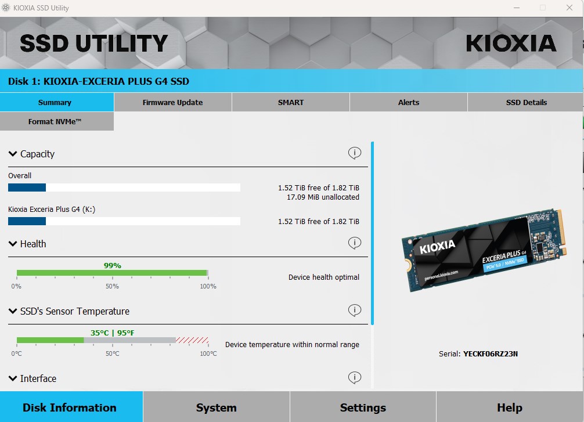Show the Interface section info icon
584x422 pixels.
coord(354,378)
